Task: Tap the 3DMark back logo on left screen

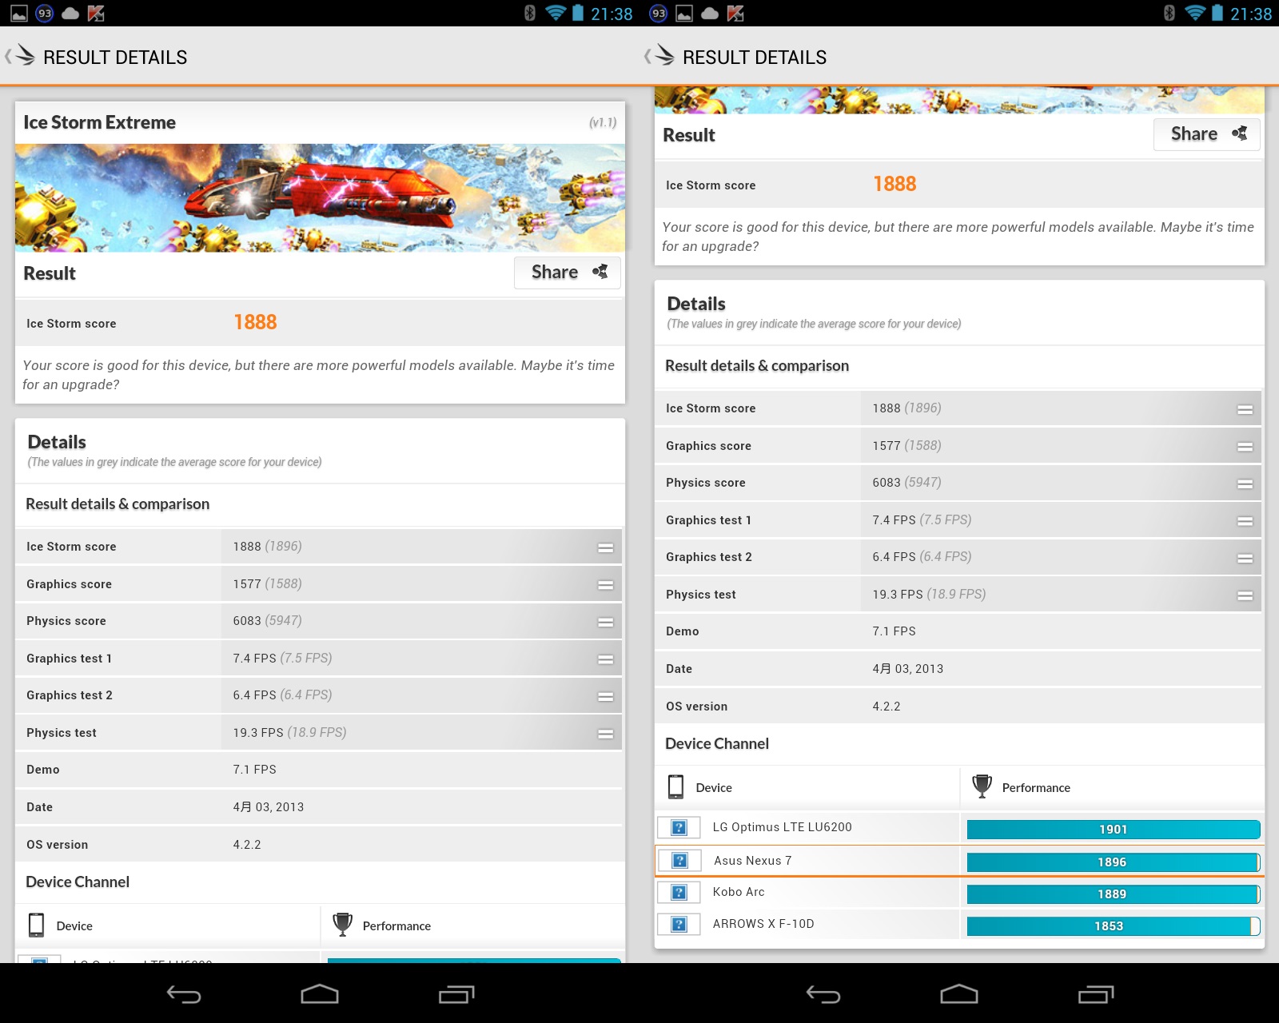Action: coord(20,56)
